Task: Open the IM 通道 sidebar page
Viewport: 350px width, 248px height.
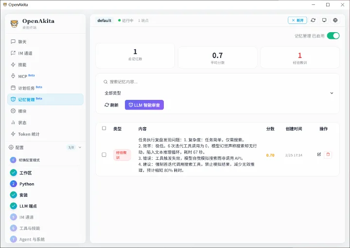Action: click(x=45, y=53)
